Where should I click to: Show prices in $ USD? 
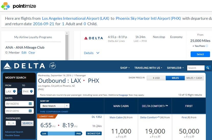point(156,78)
